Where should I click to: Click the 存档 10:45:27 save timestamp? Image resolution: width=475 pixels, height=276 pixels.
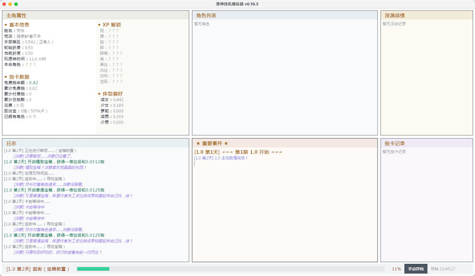(443, 269)
